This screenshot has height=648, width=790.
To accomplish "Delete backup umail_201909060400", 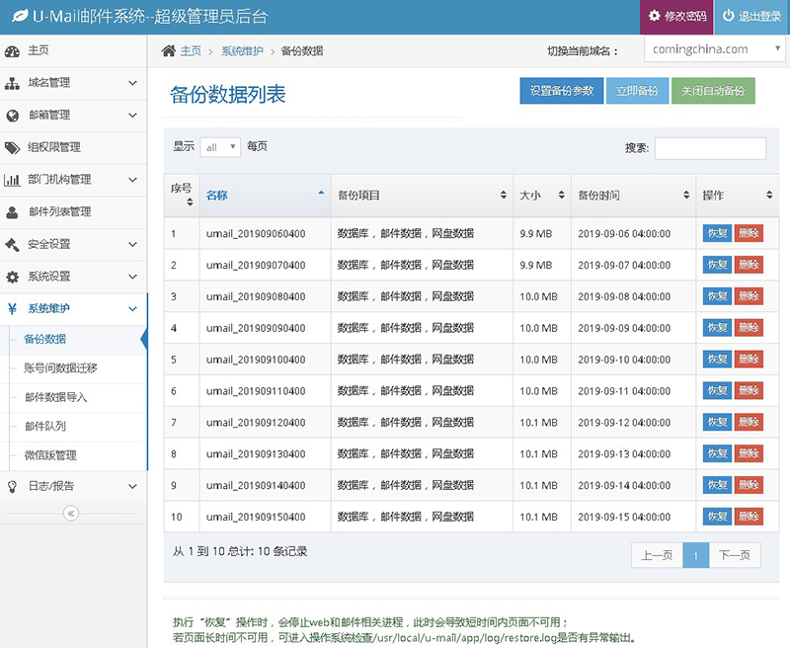I will tap(749, 233).
